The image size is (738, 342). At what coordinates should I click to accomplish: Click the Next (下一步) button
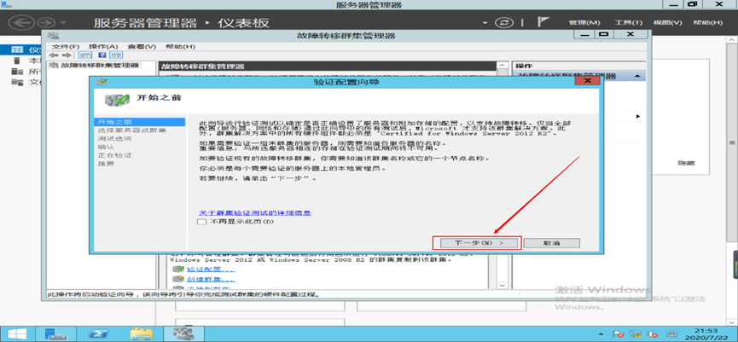pyautogui.click(x=479, y=243)
